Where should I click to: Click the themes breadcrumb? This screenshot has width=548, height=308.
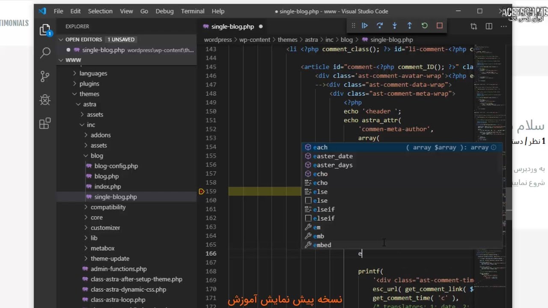point(287,39)
